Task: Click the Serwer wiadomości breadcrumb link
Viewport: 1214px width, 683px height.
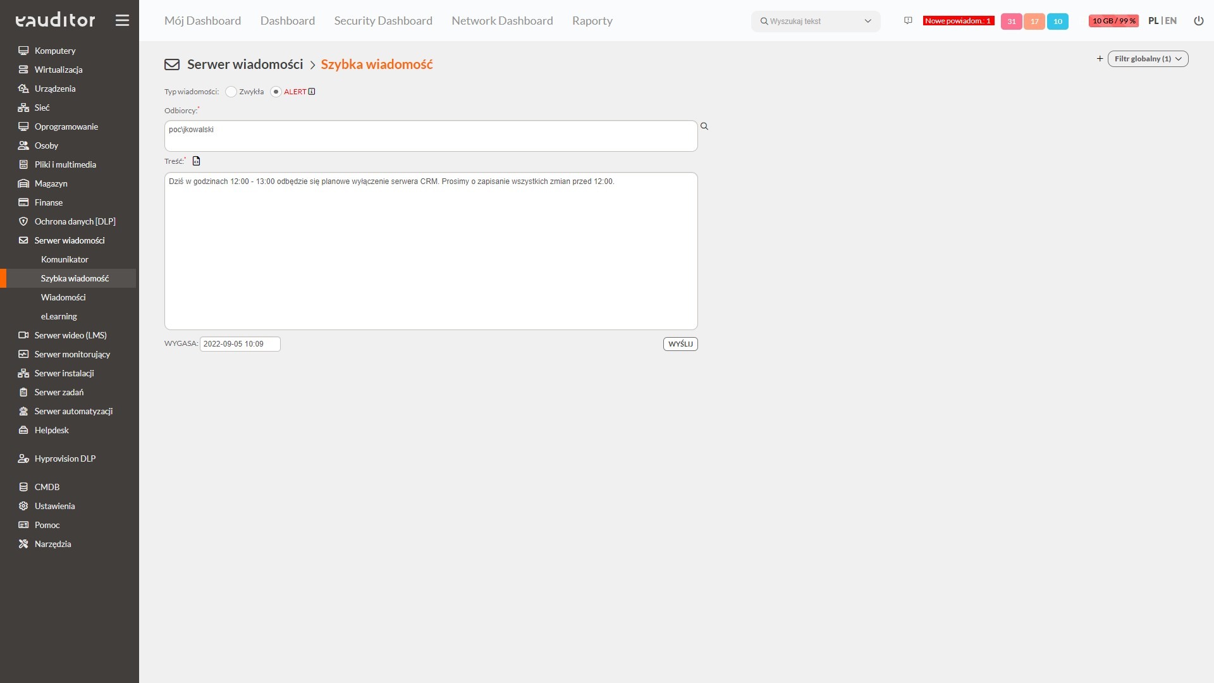Action: point(245,65)
